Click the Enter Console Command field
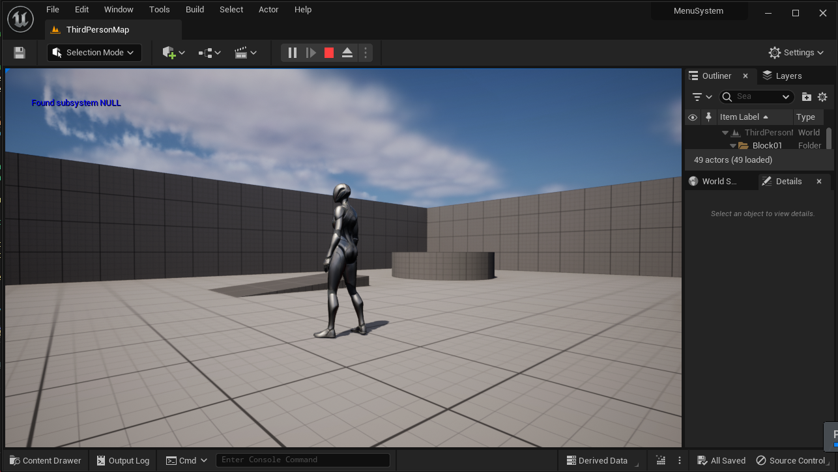Viewport: 838px width, 472px height. click(x=302, y=460)
